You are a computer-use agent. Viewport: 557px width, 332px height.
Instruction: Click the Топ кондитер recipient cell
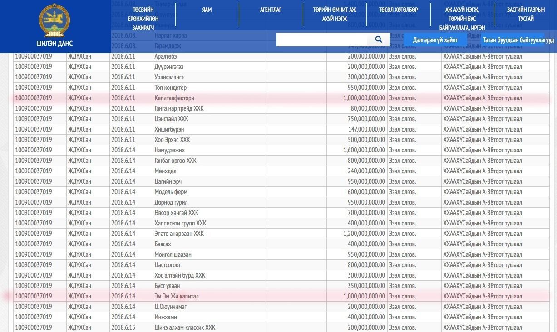click(x=209, y=88)
